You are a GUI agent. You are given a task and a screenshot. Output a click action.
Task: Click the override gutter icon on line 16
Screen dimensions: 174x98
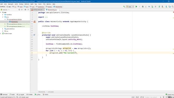(34, 35)
